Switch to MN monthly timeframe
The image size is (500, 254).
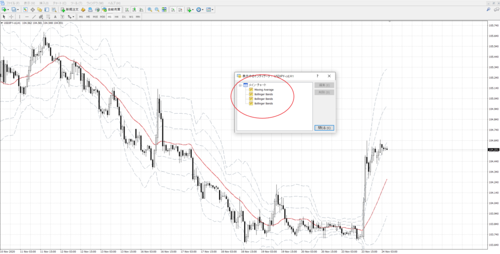point(138,17)
